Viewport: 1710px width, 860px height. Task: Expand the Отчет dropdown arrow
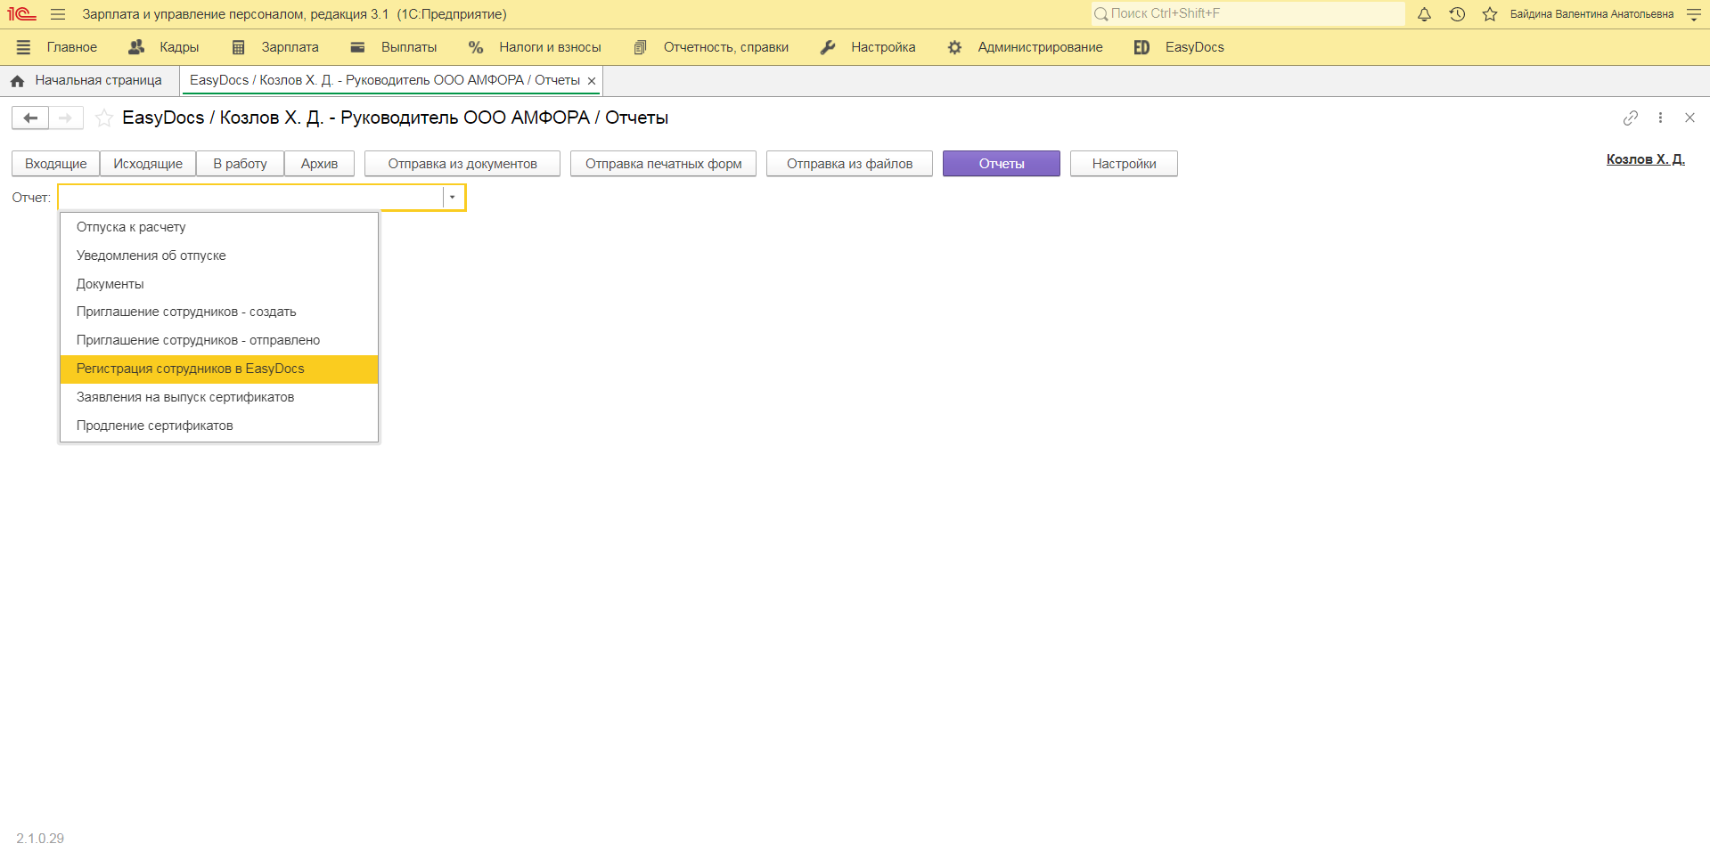click(x=453, y=198)
